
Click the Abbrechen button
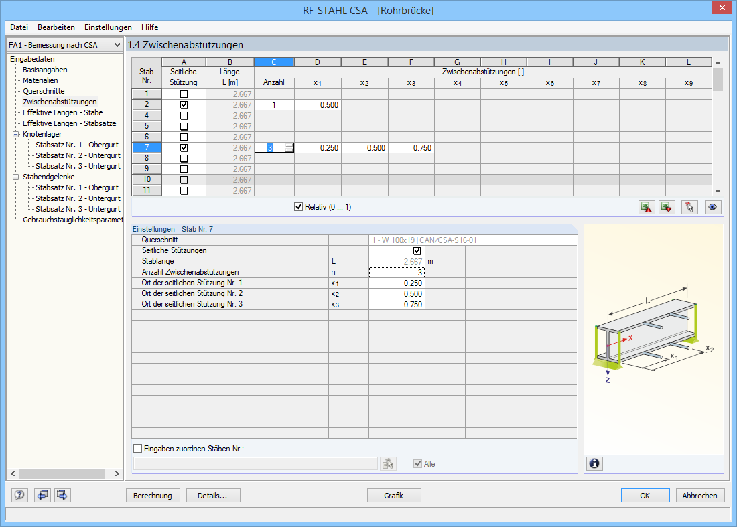point(700,495)
